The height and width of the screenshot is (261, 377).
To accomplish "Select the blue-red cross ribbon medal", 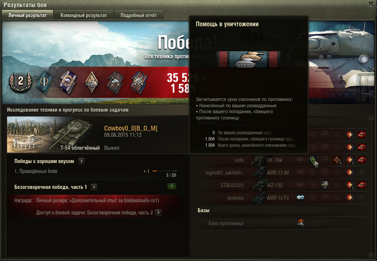I will [139, 82].
